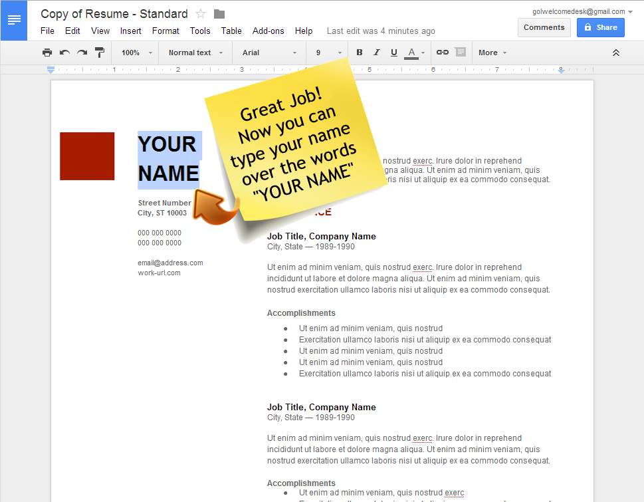This screenshot has width=644, height=502.
Task: Click the Redo arrow icon
Action: [x=82, y=53]
